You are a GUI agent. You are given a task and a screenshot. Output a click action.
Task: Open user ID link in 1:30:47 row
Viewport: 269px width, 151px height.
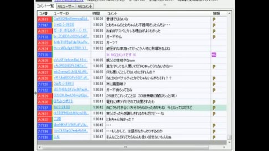point(57,137)
